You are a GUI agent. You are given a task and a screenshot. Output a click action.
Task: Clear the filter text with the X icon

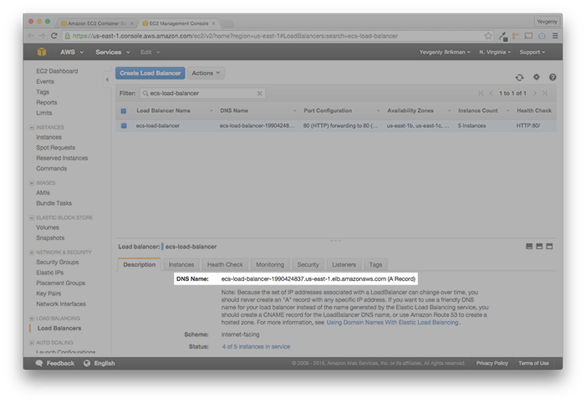pos(259,94)
